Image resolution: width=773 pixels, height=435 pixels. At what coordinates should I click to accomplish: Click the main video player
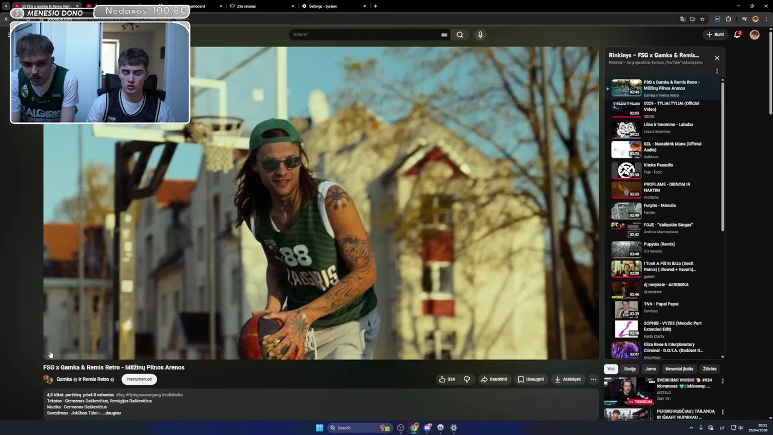[321, 203]
